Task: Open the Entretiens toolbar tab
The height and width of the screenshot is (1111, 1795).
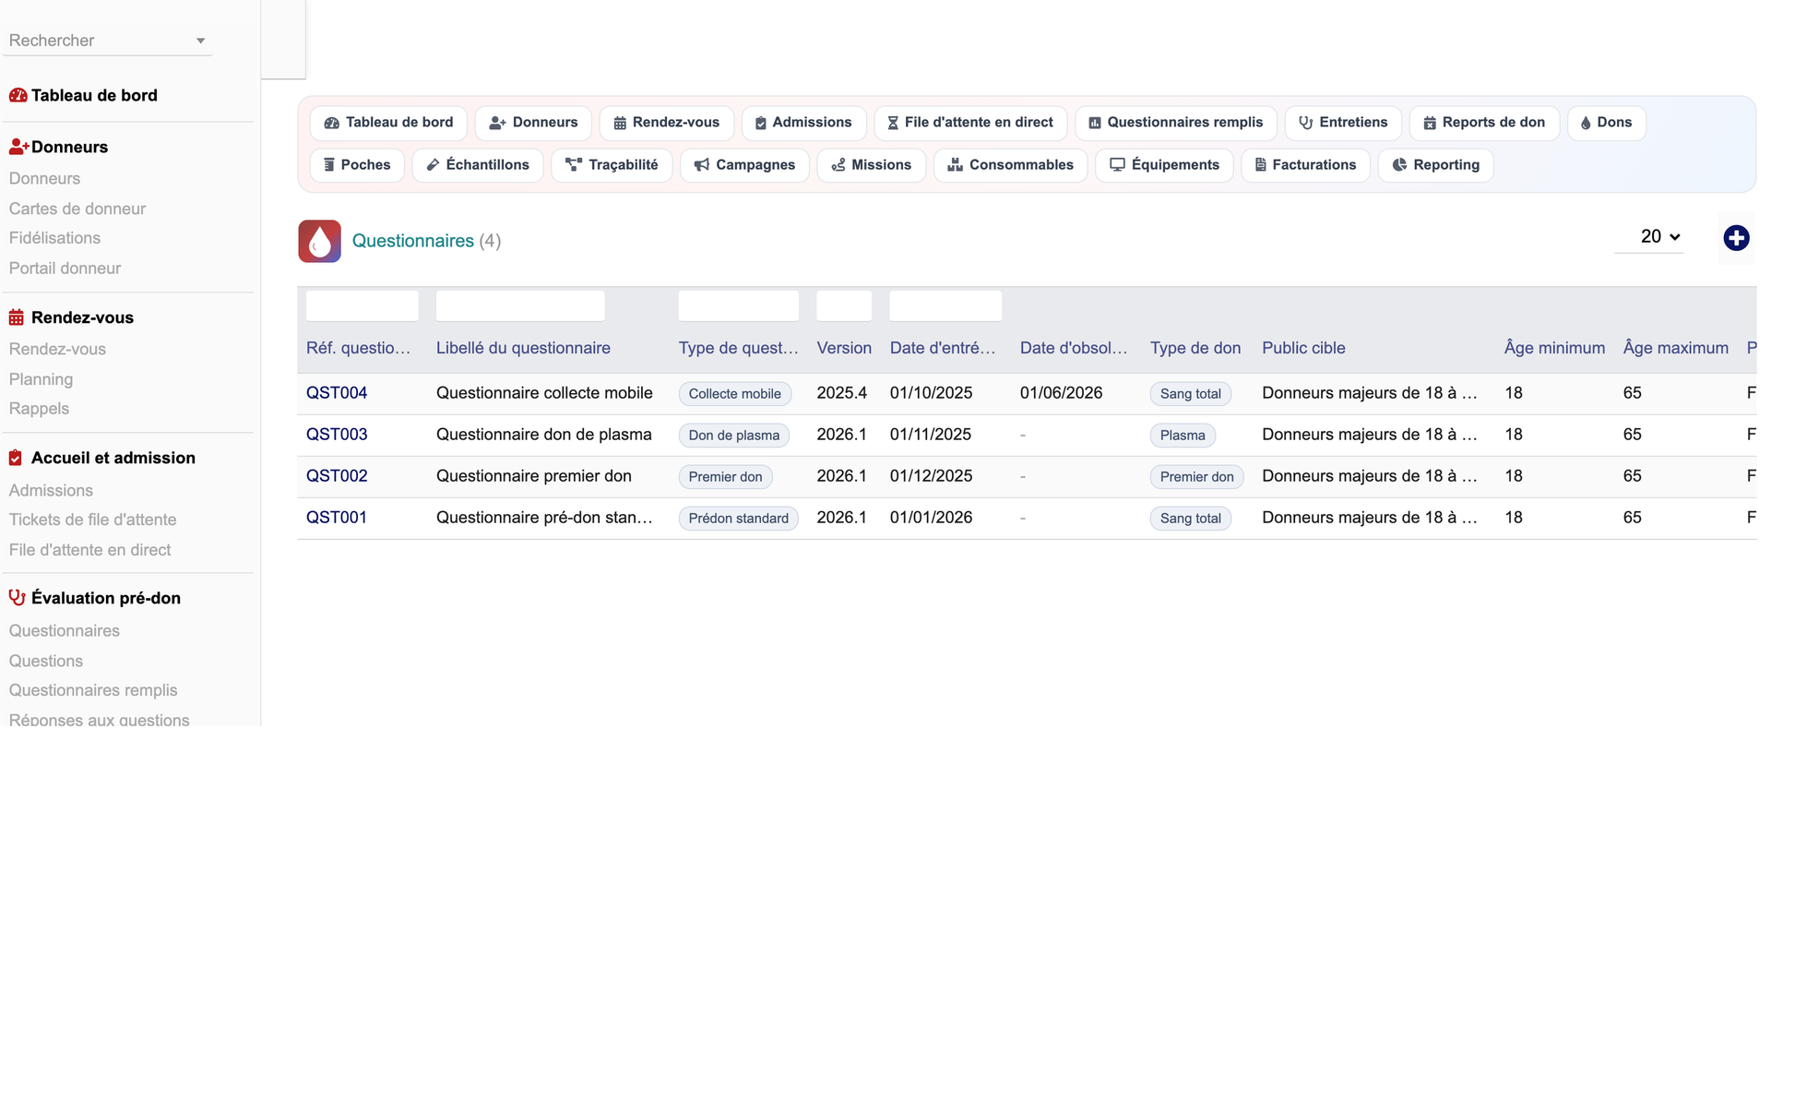Action: coord(1343,123)
